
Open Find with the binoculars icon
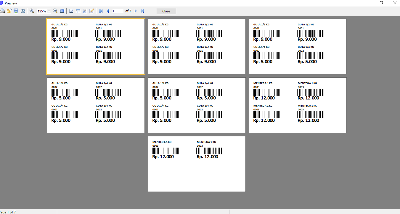click(x=23, y=11)
